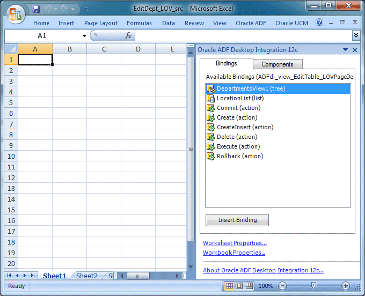Select LocationList (list) binding icon
Image resolution: width=365 pixels, height=296 pixels.
coord(210,98)
